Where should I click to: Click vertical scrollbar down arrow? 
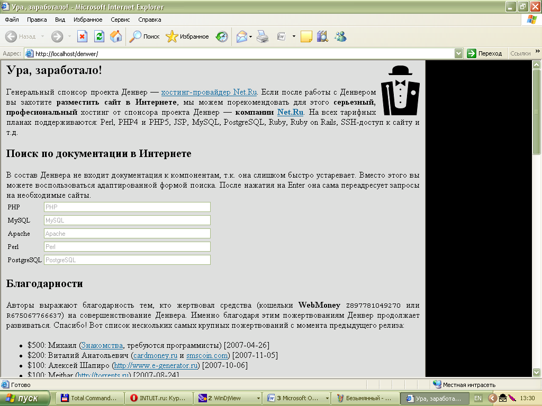(537, 372)
